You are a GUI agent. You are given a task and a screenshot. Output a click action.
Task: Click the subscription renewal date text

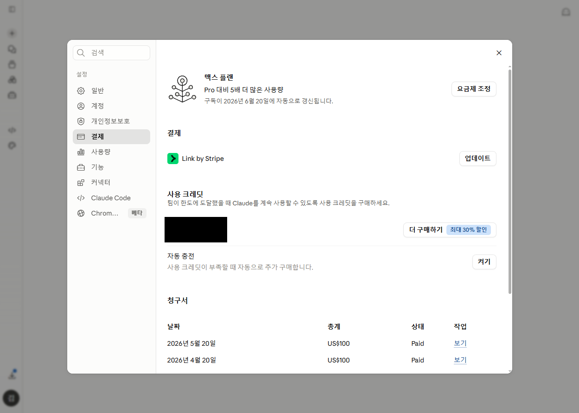269,101
